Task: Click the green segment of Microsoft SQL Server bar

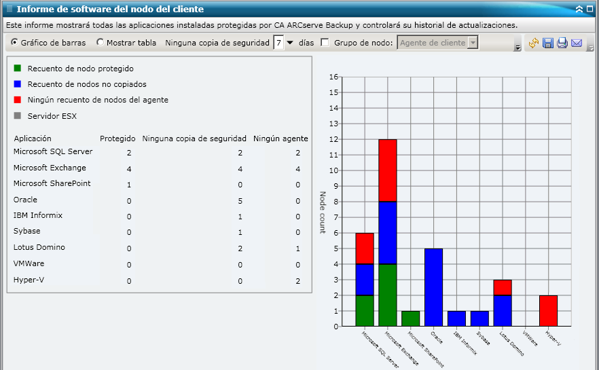Action: click(x=365, y=311)
